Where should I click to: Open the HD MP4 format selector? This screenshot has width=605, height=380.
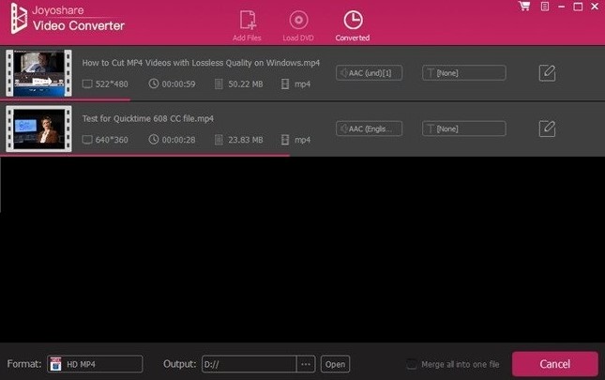pos(95,364)
